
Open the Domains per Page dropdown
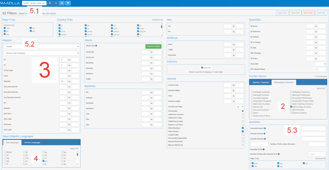pyautogui.click(x=240, y=106)
